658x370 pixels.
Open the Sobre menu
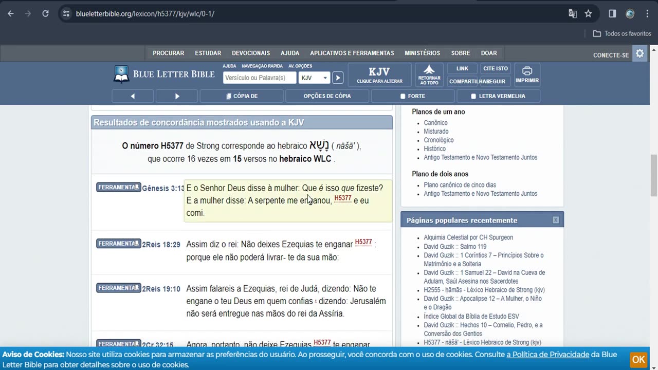click(461, 53)
